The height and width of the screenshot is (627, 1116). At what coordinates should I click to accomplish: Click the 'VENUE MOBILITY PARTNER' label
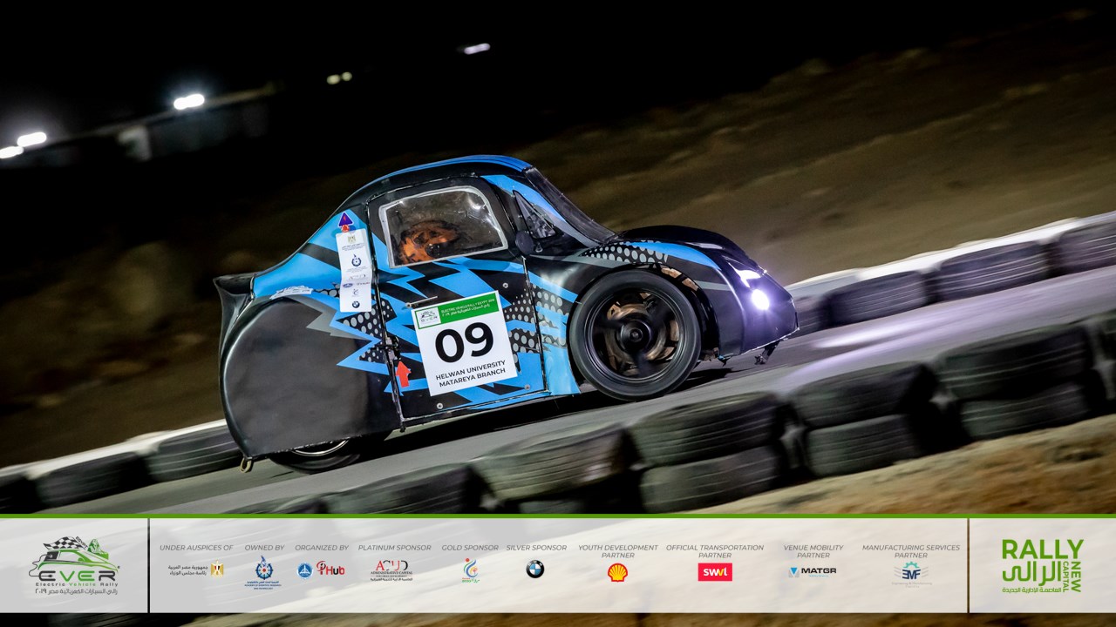point(813,551)
